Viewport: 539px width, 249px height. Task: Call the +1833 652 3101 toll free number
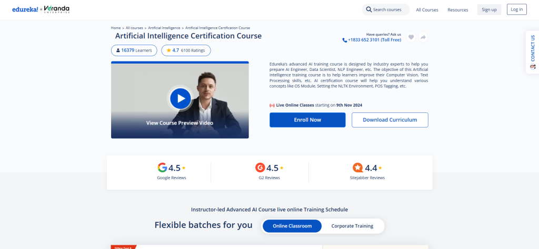[374, 40]
